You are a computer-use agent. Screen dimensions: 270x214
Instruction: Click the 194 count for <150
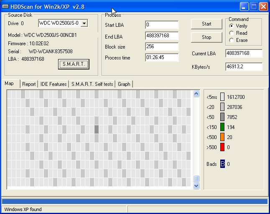click(231, 127)
